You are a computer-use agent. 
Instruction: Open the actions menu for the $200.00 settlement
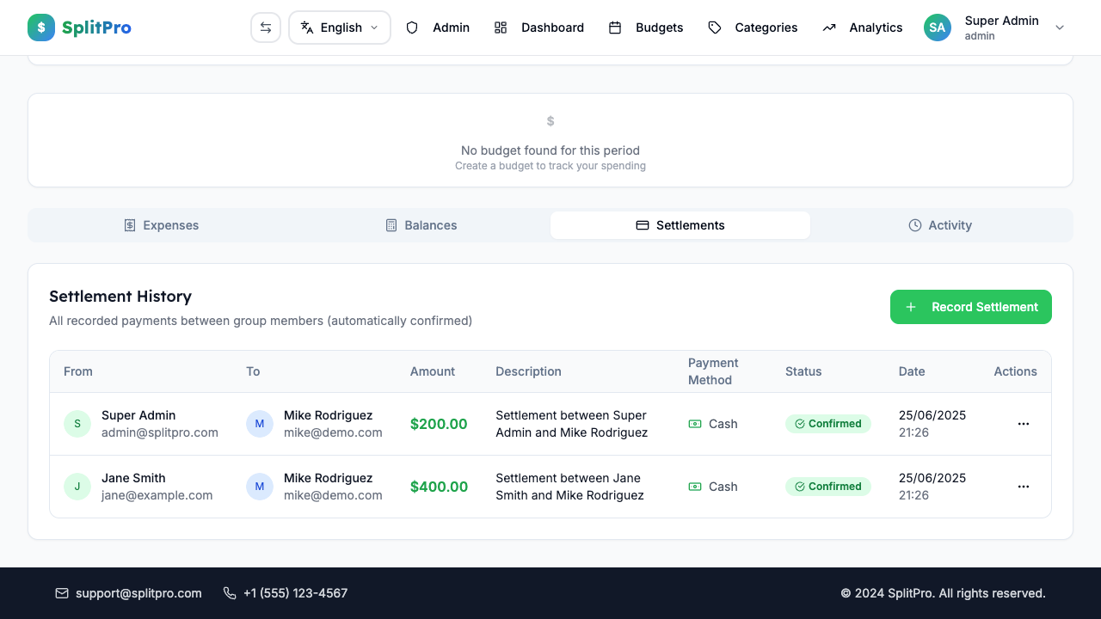pos(1024,424)
